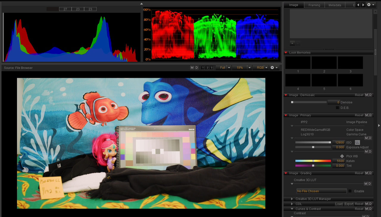The height and width of the screenshot is (217, 381).
Task: Switch to the Framing tab
Action: (x=314, y=5)
